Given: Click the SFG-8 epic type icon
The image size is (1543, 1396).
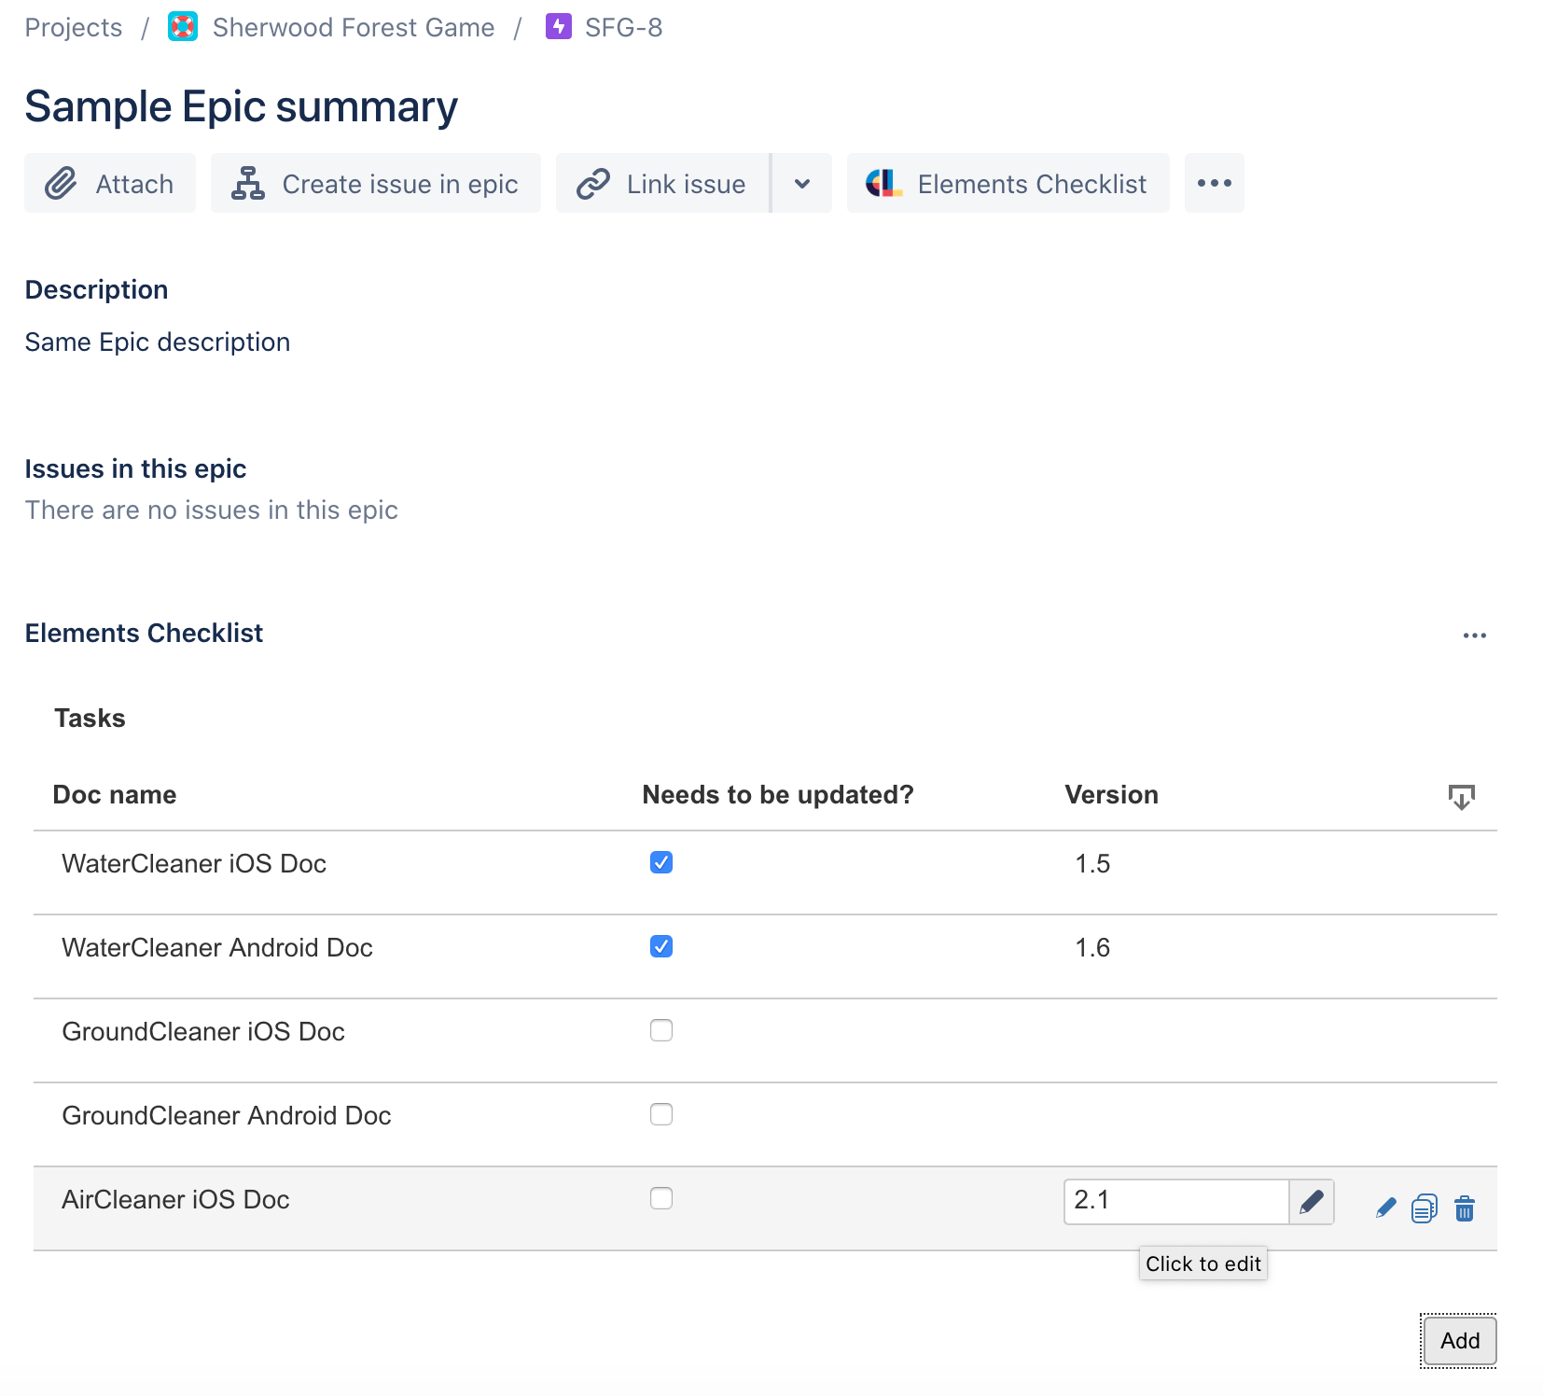Looking at the screenshot, I should coord(557,27).
